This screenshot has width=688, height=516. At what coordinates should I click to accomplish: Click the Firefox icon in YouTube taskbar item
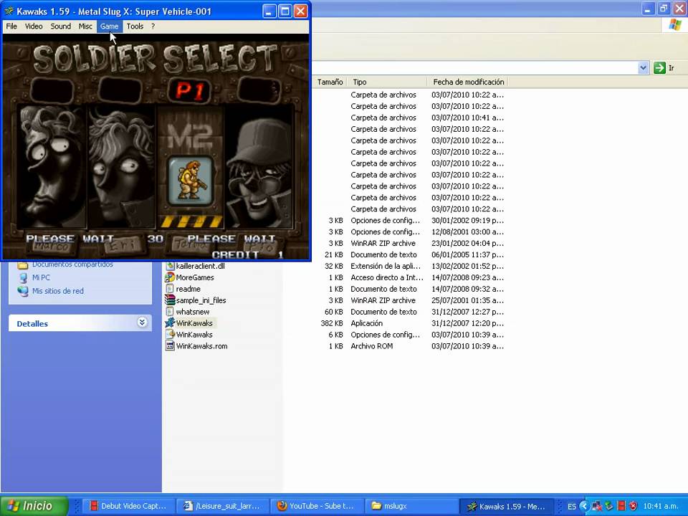282,506
